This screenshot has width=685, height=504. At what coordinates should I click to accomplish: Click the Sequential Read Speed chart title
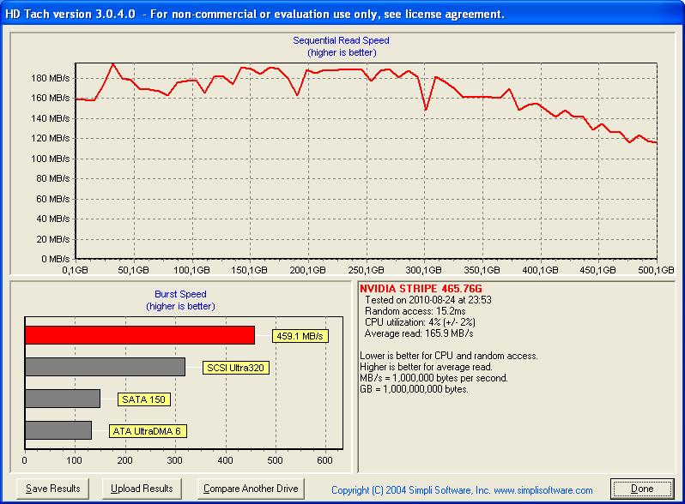pyautogui.click(x=341, y=40)
